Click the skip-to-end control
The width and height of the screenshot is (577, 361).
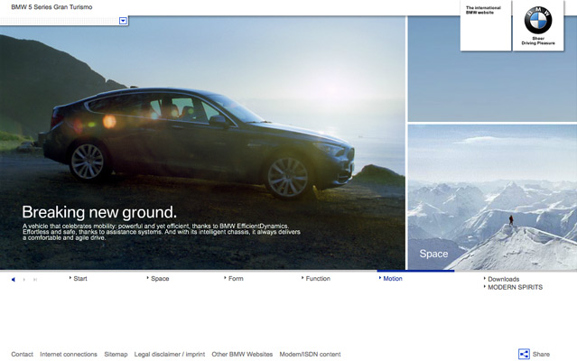35,280
